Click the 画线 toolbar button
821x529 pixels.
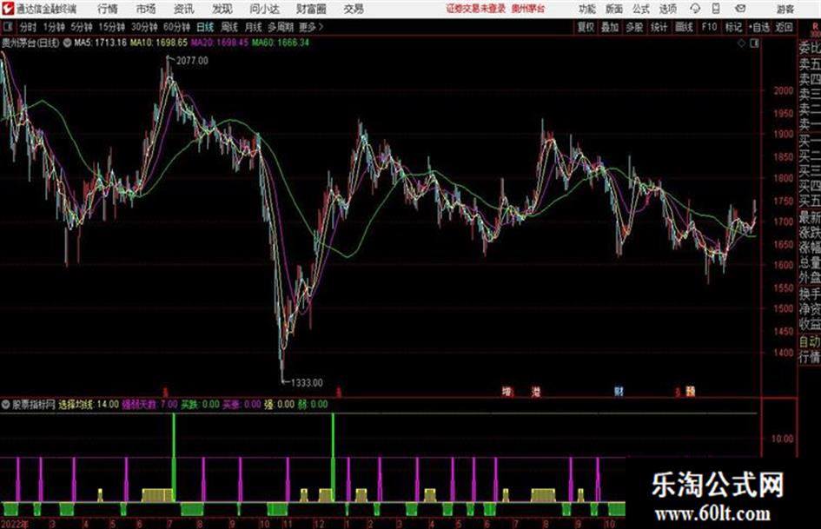pos(684,27)
